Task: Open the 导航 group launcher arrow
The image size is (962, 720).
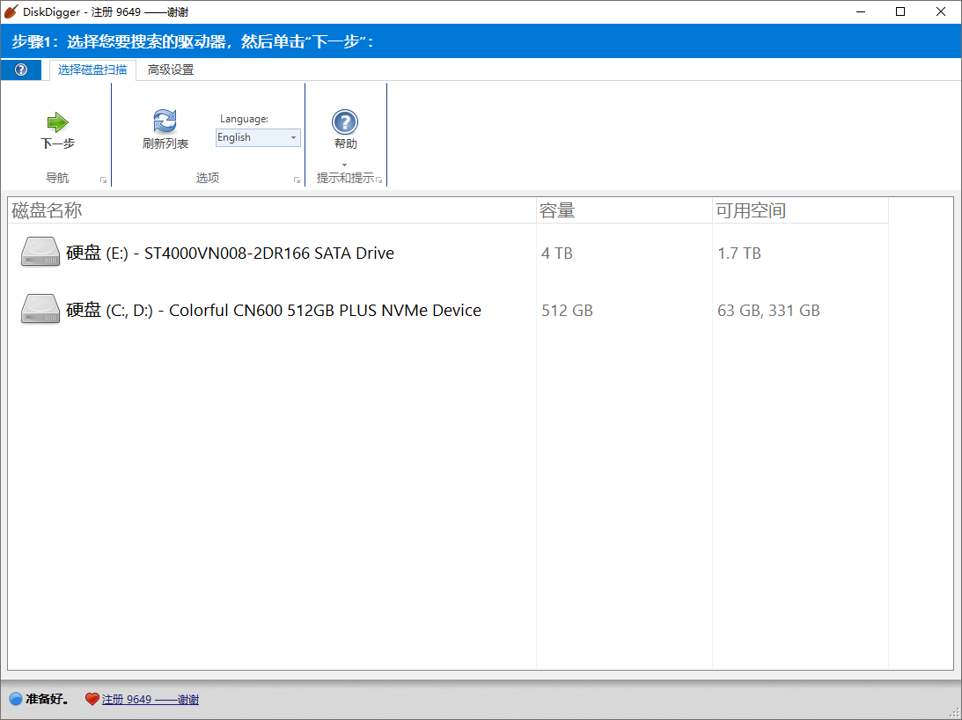Action: [x=103, y=180]
